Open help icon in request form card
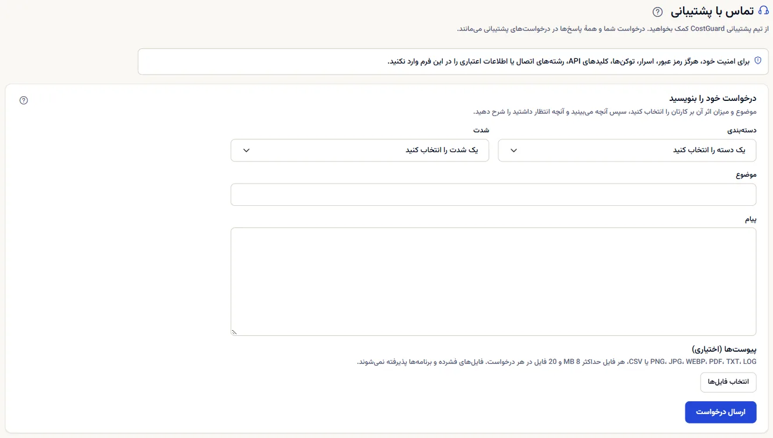 point(24,100)
